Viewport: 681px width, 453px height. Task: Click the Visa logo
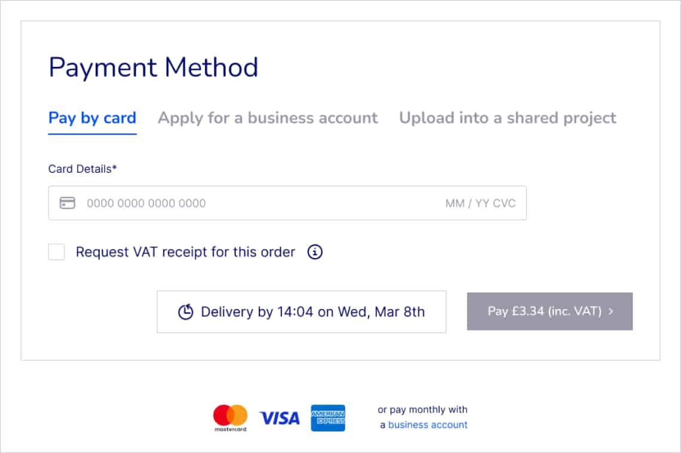tap(279, 418)
